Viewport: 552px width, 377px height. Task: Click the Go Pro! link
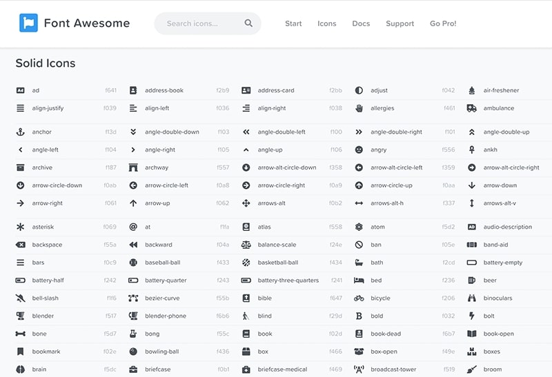pyautogui.click(x=443, y=23)
